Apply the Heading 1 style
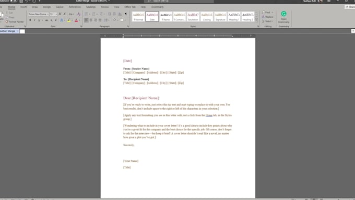Viewport: 355px width, 200px height. [x=234, y=17]
